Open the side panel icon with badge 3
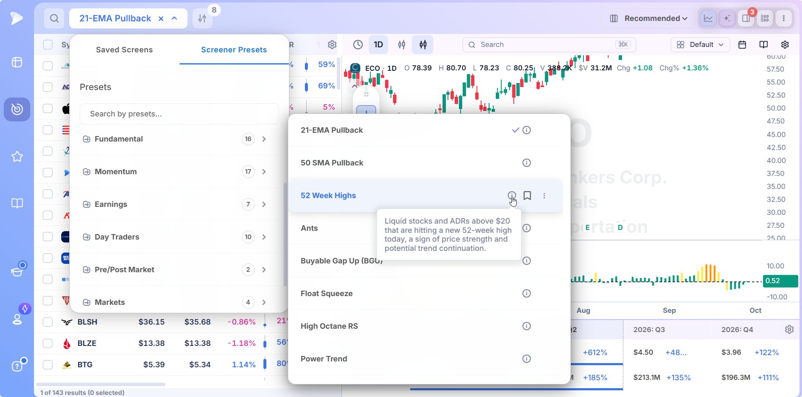 (746, 18)
